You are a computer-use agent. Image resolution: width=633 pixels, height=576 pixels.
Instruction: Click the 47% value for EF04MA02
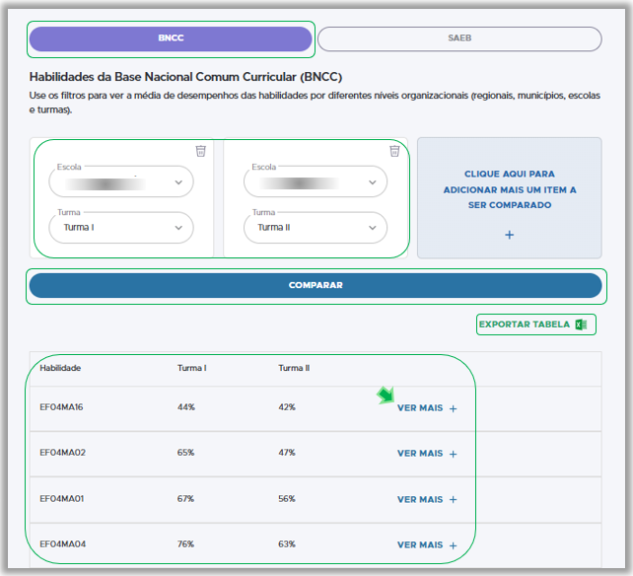(287, 453)
